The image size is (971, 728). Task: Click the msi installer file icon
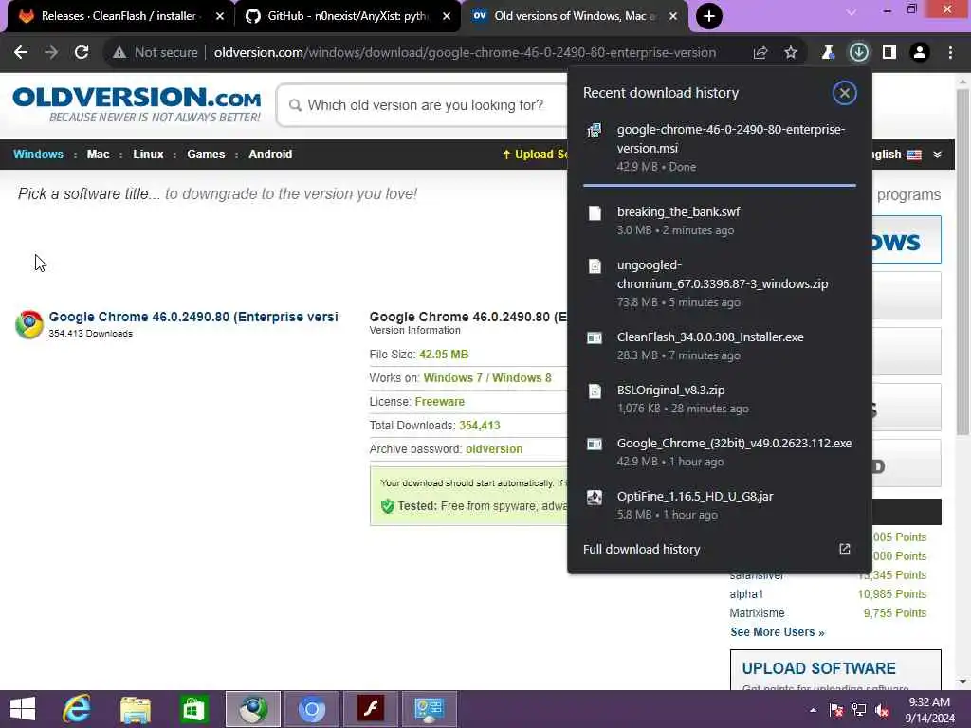point(595,131)
